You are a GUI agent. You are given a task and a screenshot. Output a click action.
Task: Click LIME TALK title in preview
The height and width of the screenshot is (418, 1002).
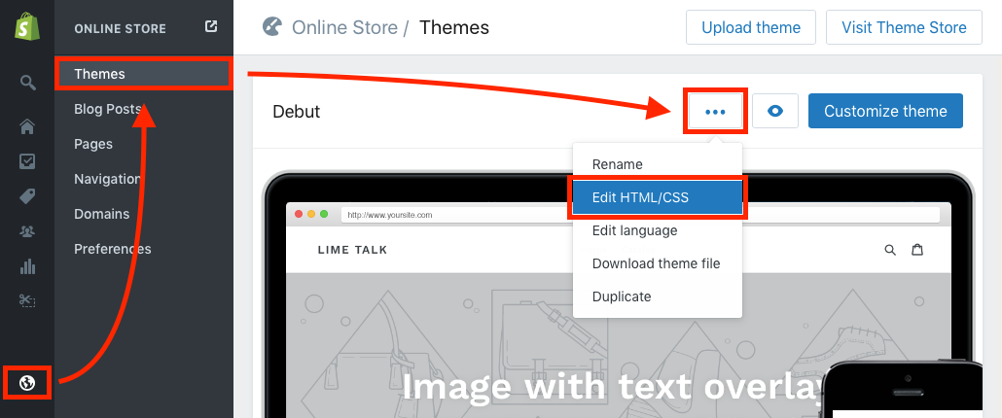coord(353,250)
